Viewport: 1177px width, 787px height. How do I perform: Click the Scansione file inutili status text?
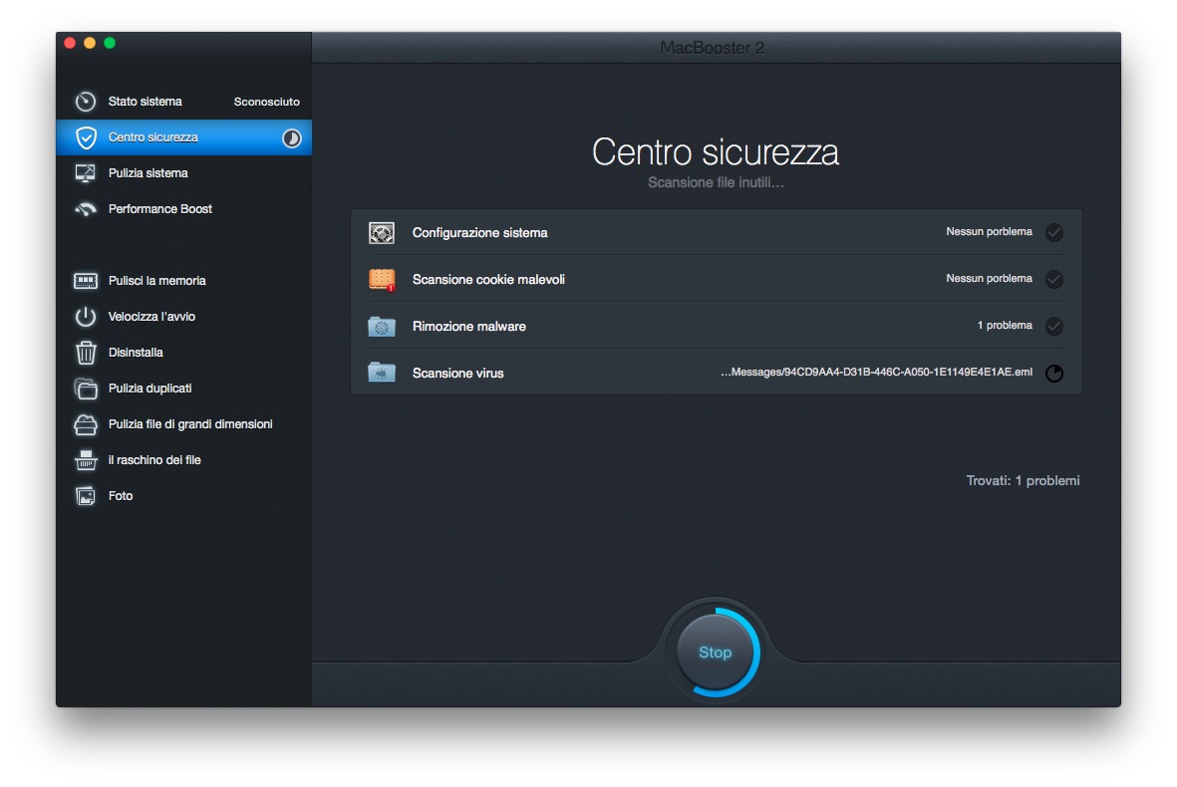pyautogui.click(x=716, y=183)
